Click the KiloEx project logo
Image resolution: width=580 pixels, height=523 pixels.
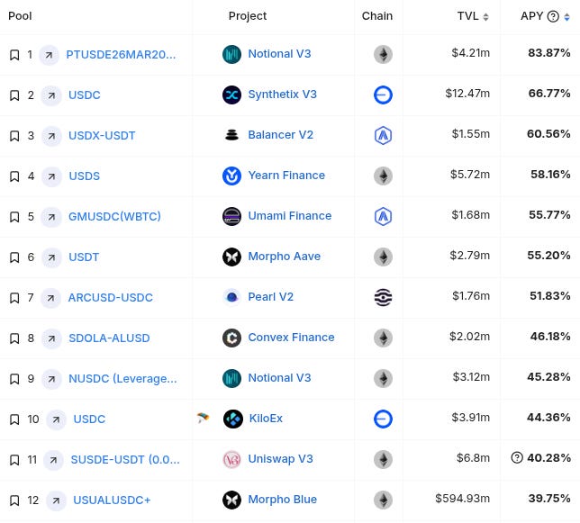coord(233,419)
